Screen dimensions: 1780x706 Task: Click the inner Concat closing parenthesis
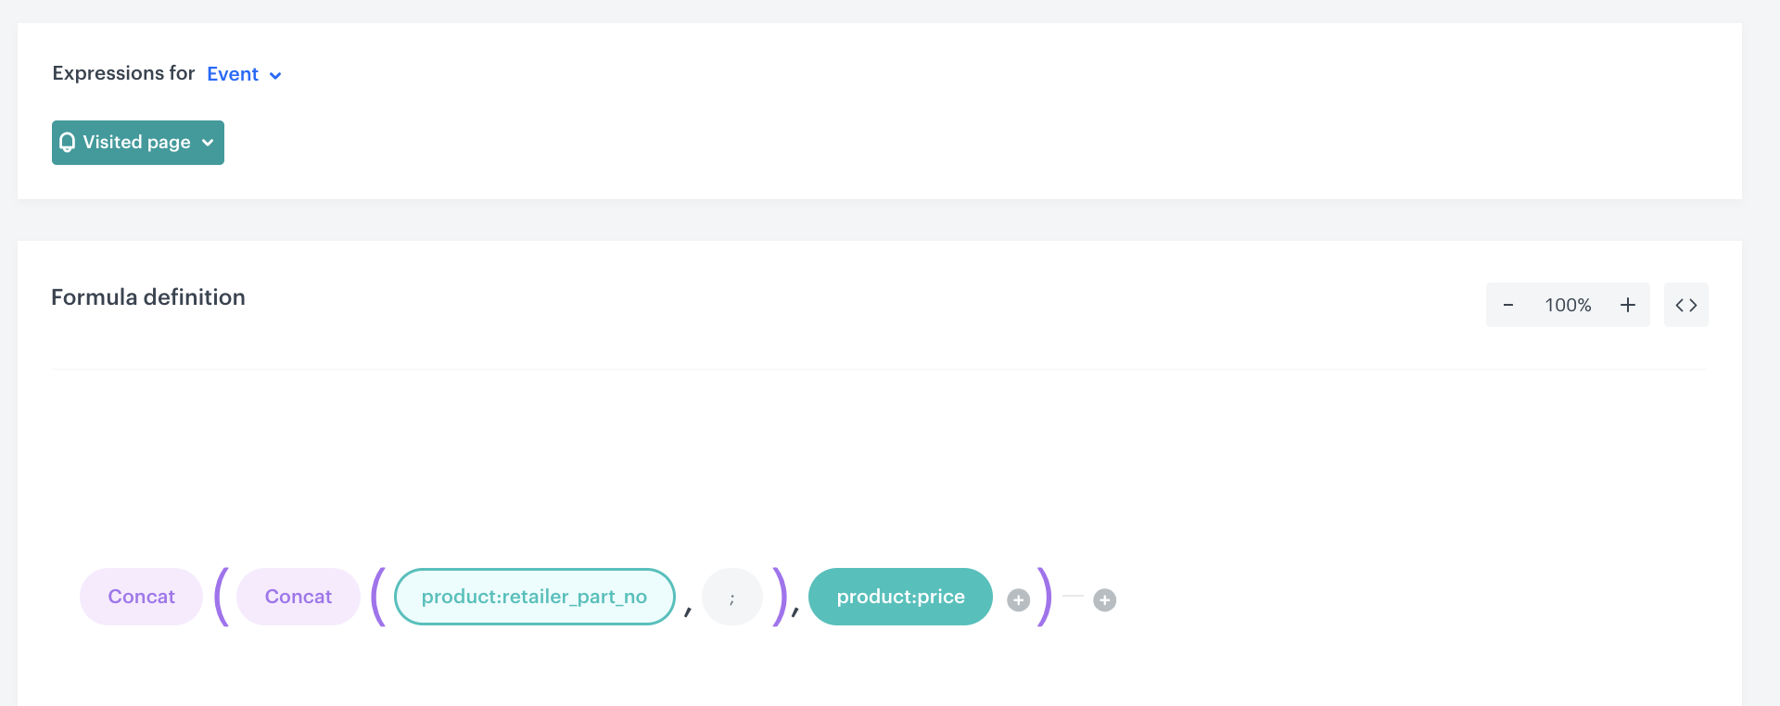(780, 597)
